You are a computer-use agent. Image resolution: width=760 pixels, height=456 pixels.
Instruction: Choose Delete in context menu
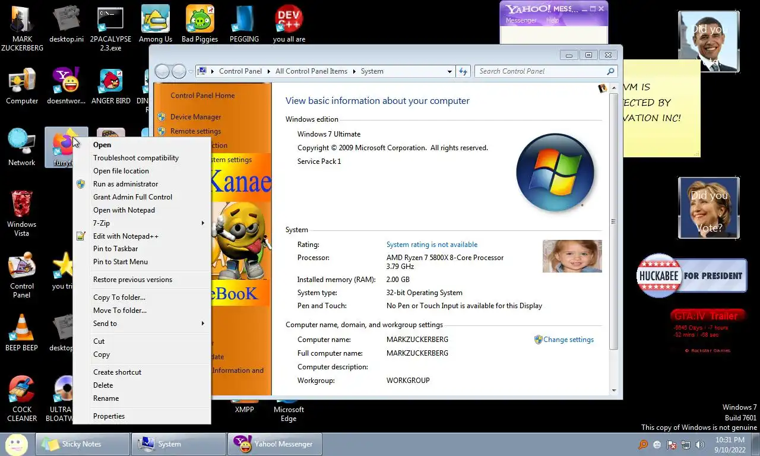(142, 385)
